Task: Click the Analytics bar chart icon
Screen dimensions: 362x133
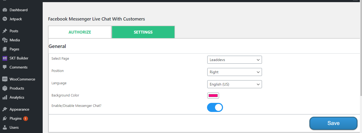Action: click(5, 97)
